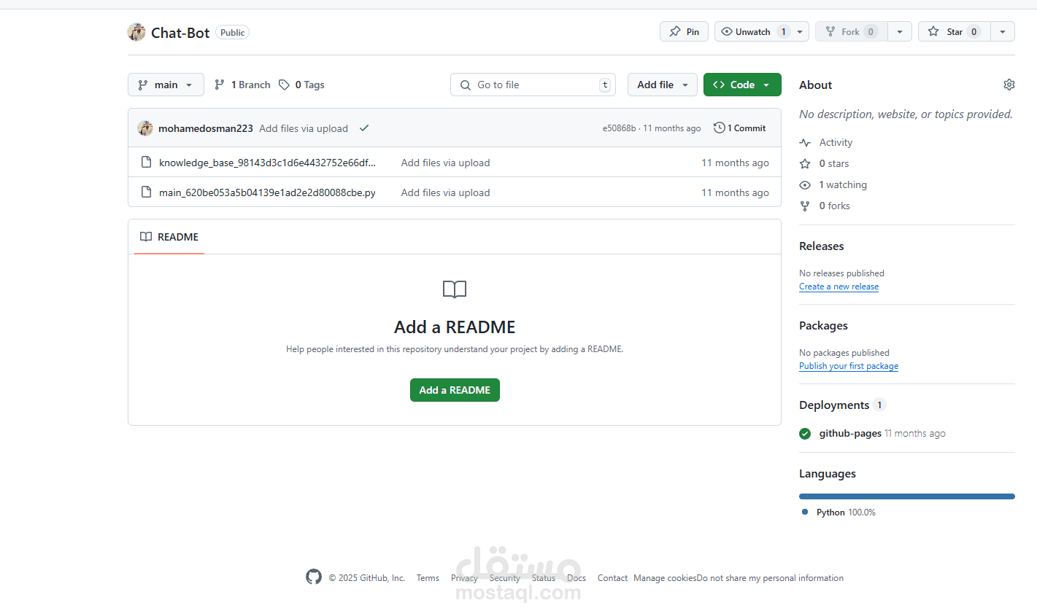Click the eye icon in the Unwatch button
Image resolution: width=1037 pixels, height=616 pixels.
[727, 31]
